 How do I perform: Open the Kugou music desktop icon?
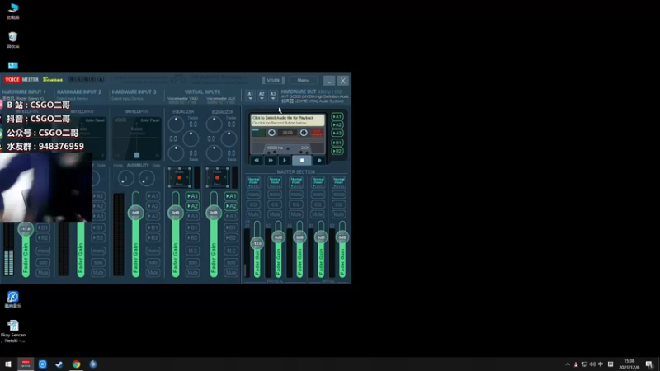pyautogui.click(x=13, y=299)
